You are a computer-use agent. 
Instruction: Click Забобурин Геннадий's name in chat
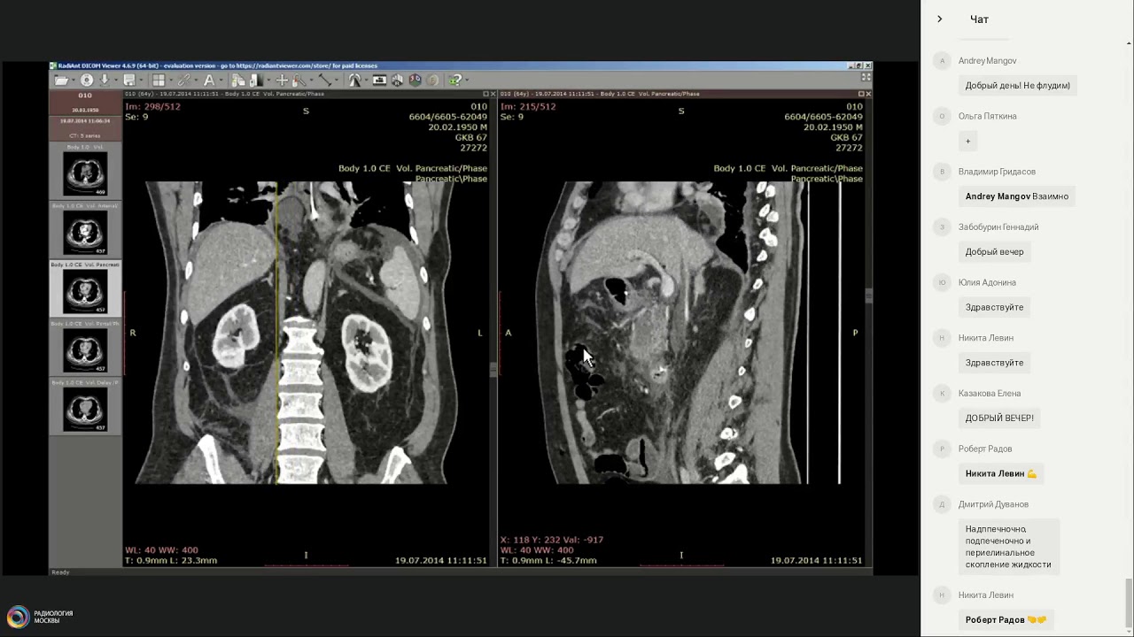point(998,227)
